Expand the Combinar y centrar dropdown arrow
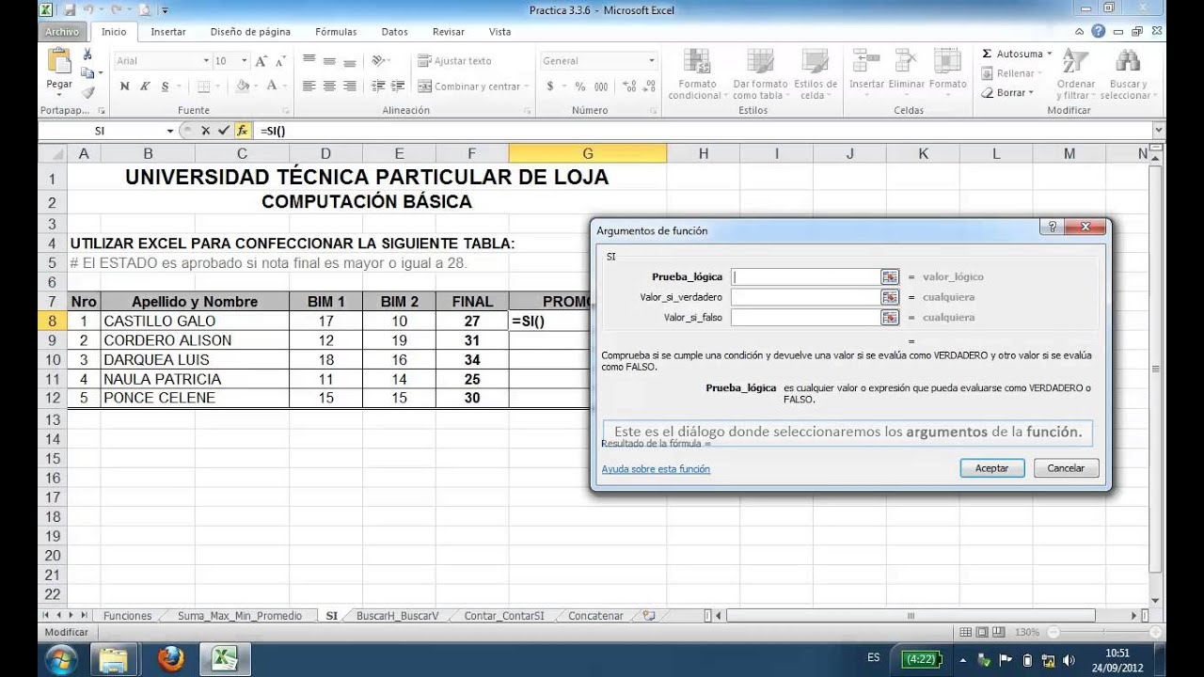The height and width of the screenshot is (677, 1204). pyautogui.click(x=526, y=87)
